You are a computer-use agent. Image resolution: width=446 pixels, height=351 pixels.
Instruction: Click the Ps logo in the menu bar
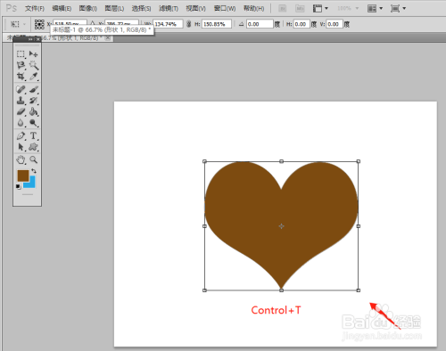click(x=12, y=8)
